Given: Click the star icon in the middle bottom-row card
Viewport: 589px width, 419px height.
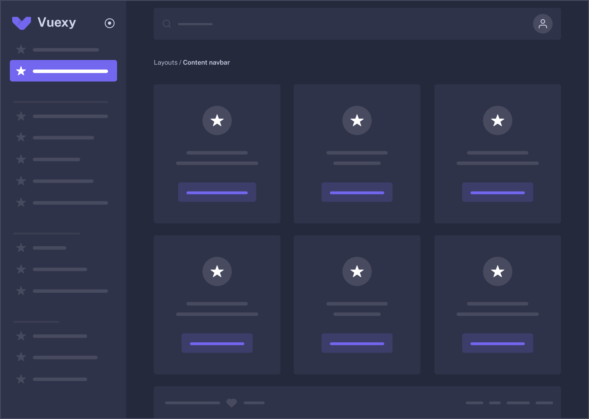Looking at the screenshot, I should click(357, 271).
